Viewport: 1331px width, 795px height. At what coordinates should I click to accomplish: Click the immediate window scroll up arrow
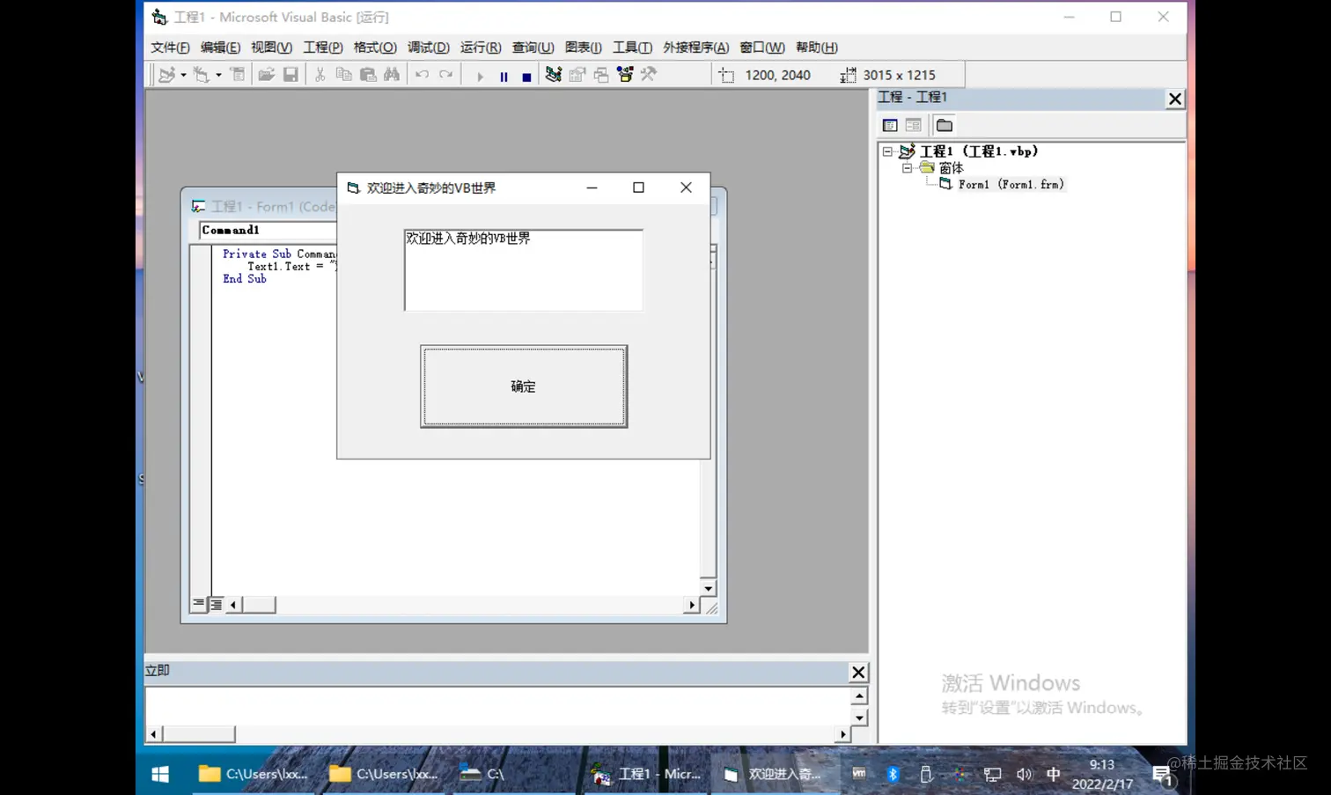[859, 696]
